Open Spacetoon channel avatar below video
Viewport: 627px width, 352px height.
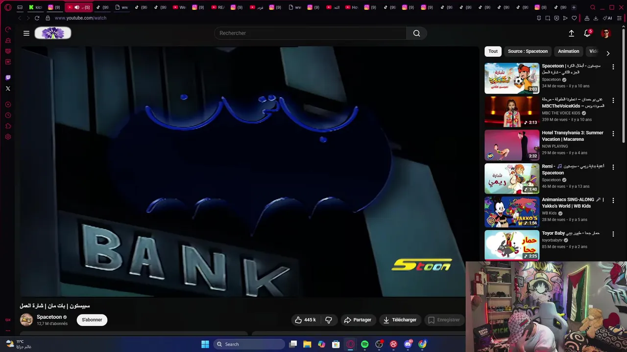(x=26, y=320)
